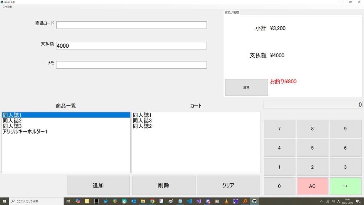
Task: Focus the 商品コード input field
Action: (132, 25)
